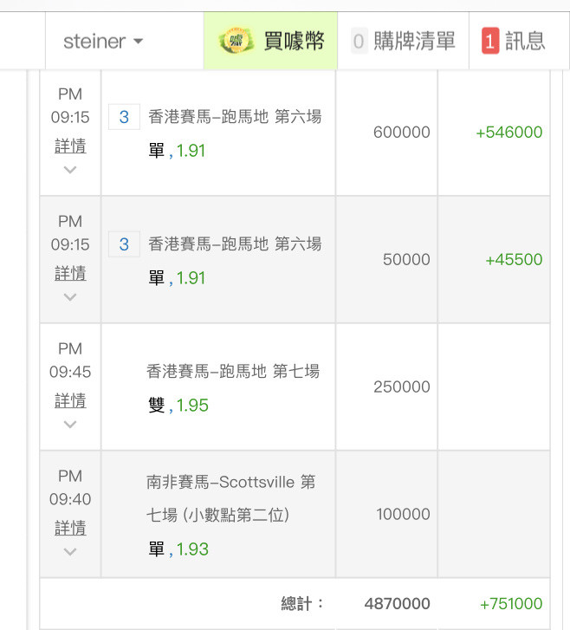Click the 南非賽馬–Scottsville race title
This screenshot has height=630, width=570.
[231, 498]
